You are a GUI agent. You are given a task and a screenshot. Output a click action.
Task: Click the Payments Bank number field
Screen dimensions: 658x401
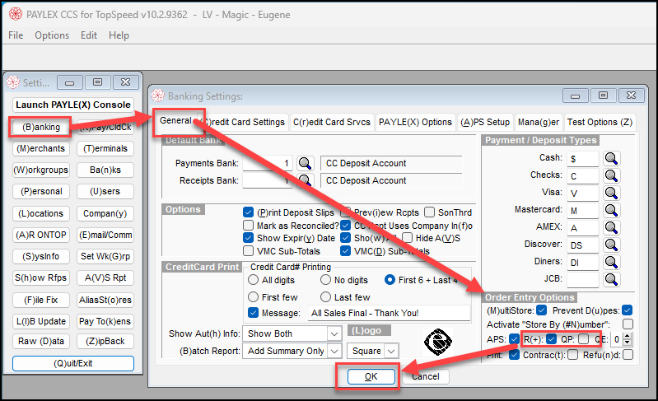tap(268, 163)
